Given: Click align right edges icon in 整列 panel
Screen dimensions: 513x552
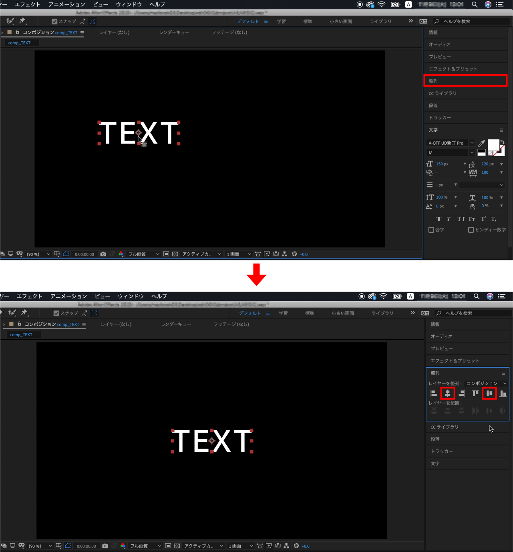Looking at the screenshot, I should 462,393.
